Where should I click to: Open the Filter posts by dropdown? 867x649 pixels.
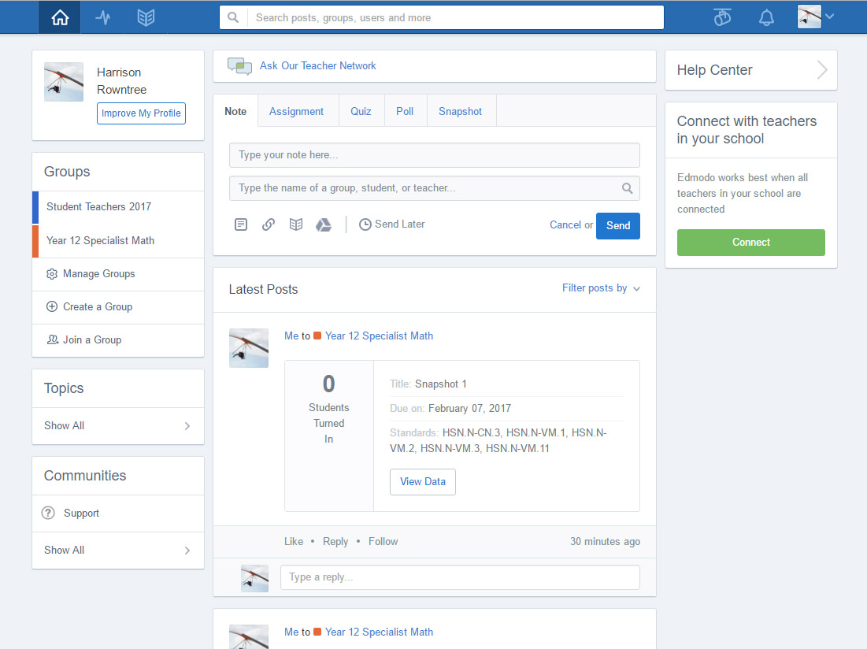[x=601, y=288]
